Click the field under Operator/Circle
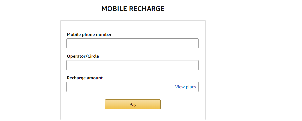This screenshot has width=302, height=121. (133, 65)
